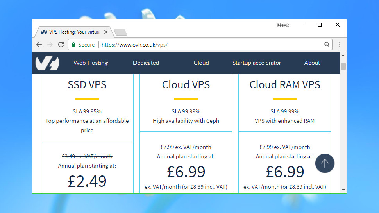Viewport: 379px width, 213px height.
Task: Open the Cloud menu
Action: [x=201, y=63]
